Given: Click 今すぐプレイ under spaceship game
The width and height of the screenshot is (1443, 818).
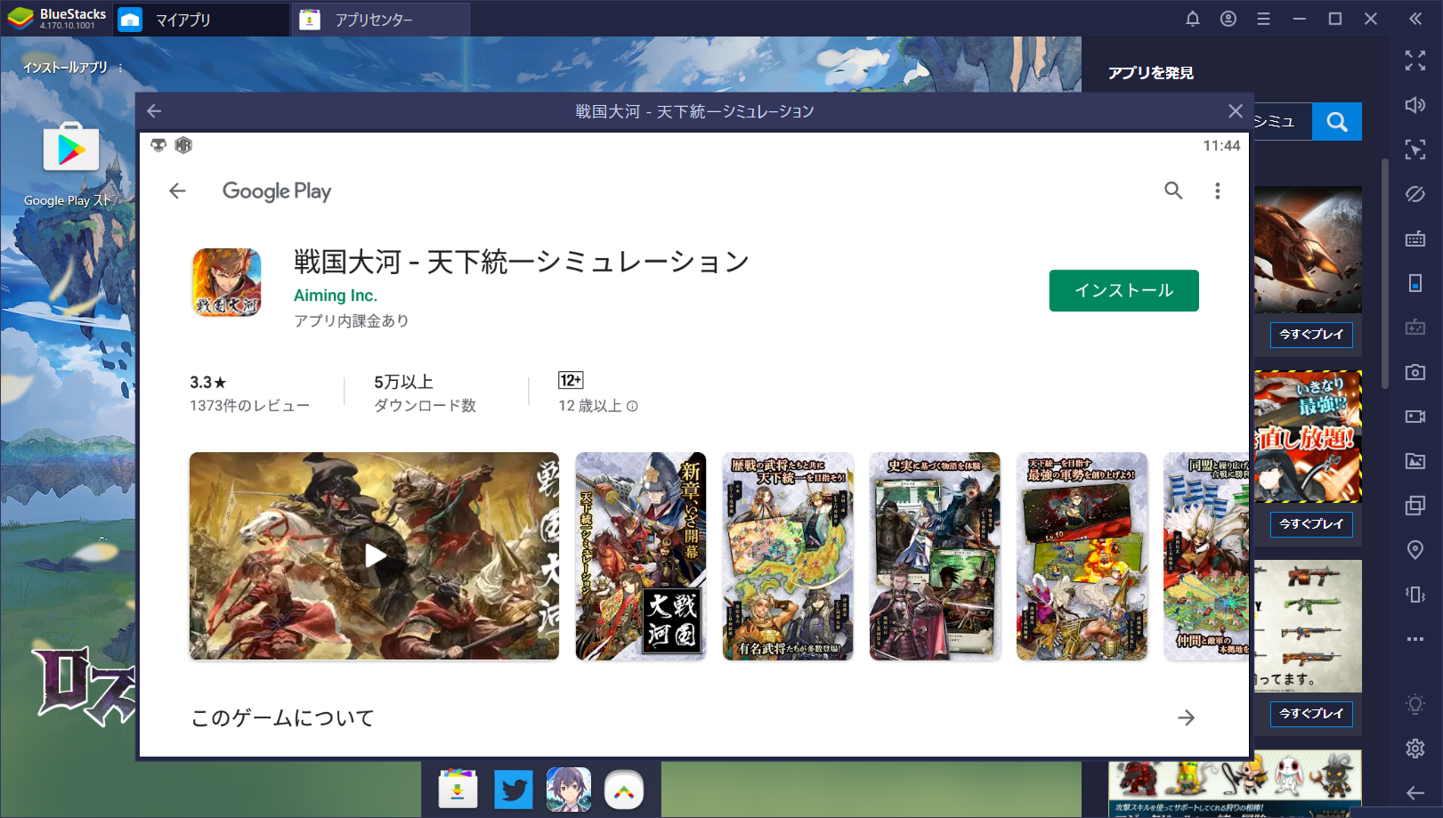Looking at the screenshot, I should pos(1311,335).
